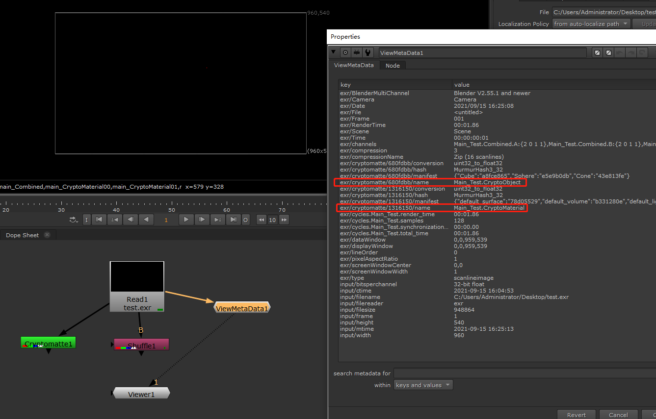
Task: Click the undo arrow in properties header
Action: [x=620, y=52]
